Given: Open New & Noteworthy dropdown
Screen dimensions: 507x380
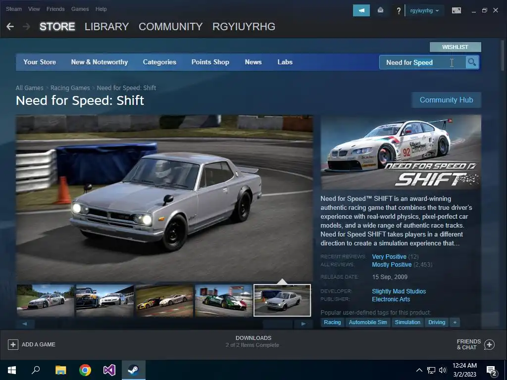Looking at the screenshot, I should [99, 62].
